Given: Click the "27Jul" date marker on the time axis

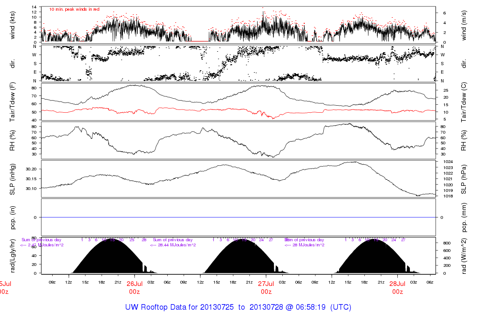Looking at the screenshot, I should tap(266, 283).
